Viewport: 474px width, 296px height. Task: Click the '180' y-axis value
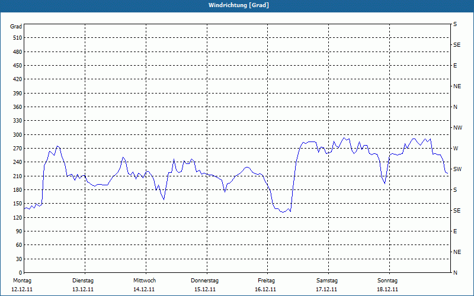point(18,189)
